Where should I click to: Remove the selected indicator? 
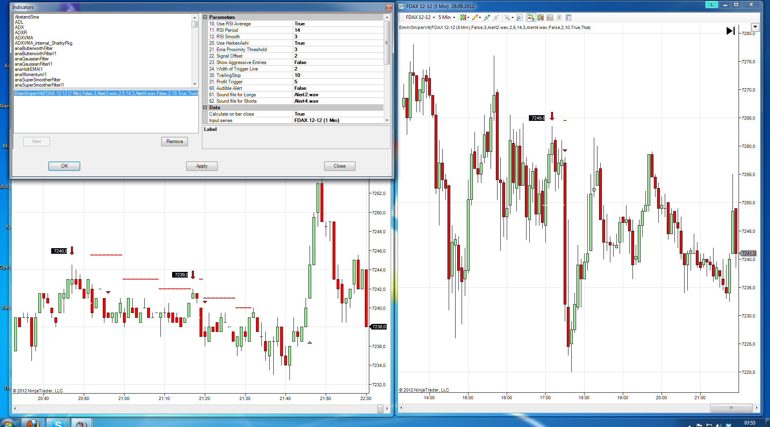click(x=175, y=141)
